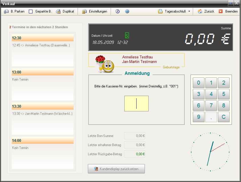Tap keypad digit 8
The image size is (241, 182).
224,105
